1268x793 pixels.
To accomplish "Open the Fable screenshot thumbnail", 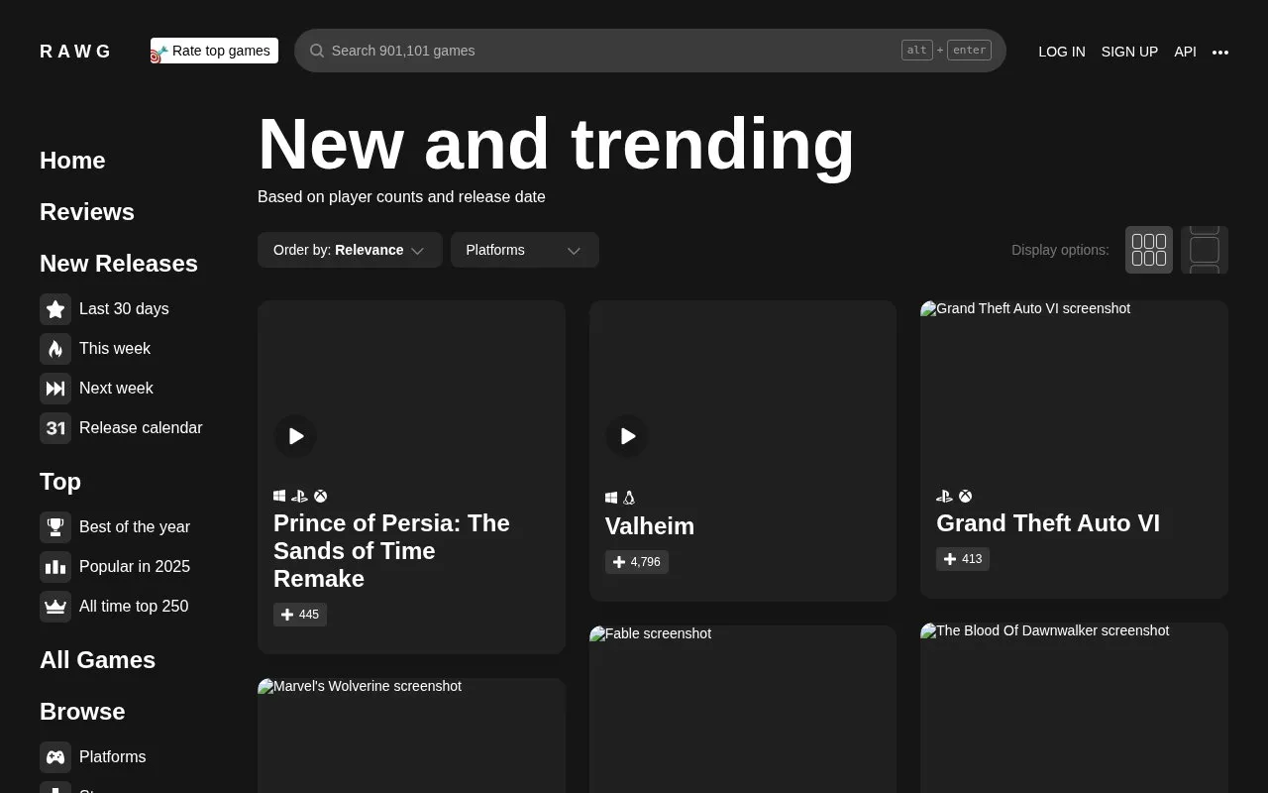I will tap(743, 709).
